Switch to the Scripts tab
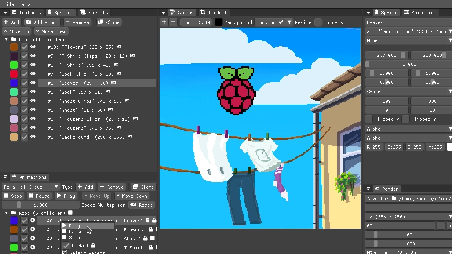The width and height of the screenshot is (452, 254). point(94,13)
